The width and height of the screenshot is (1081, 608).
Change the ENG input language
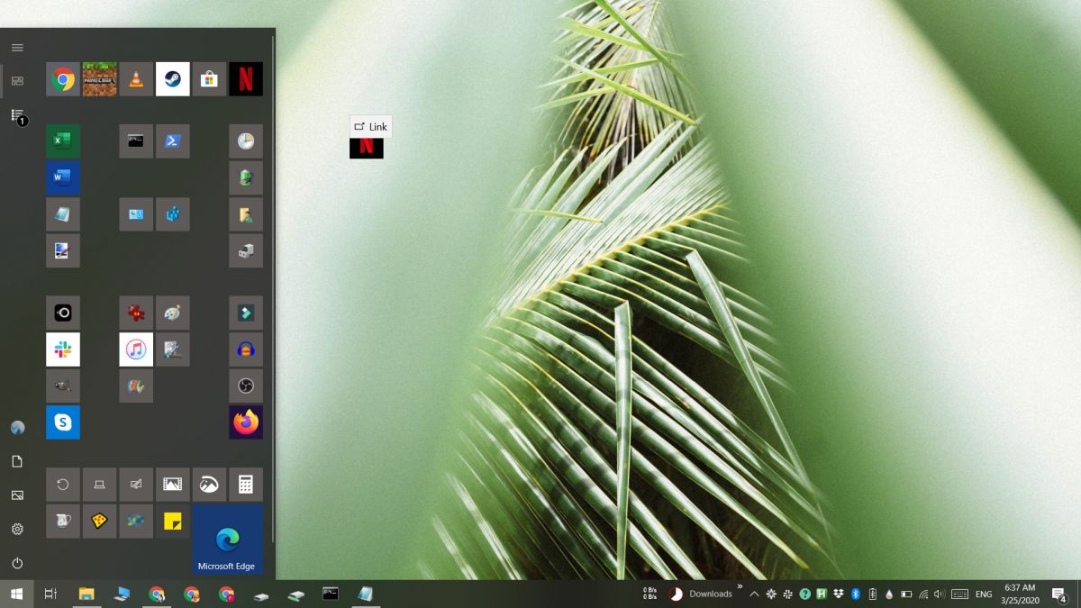tap(984, 594)
